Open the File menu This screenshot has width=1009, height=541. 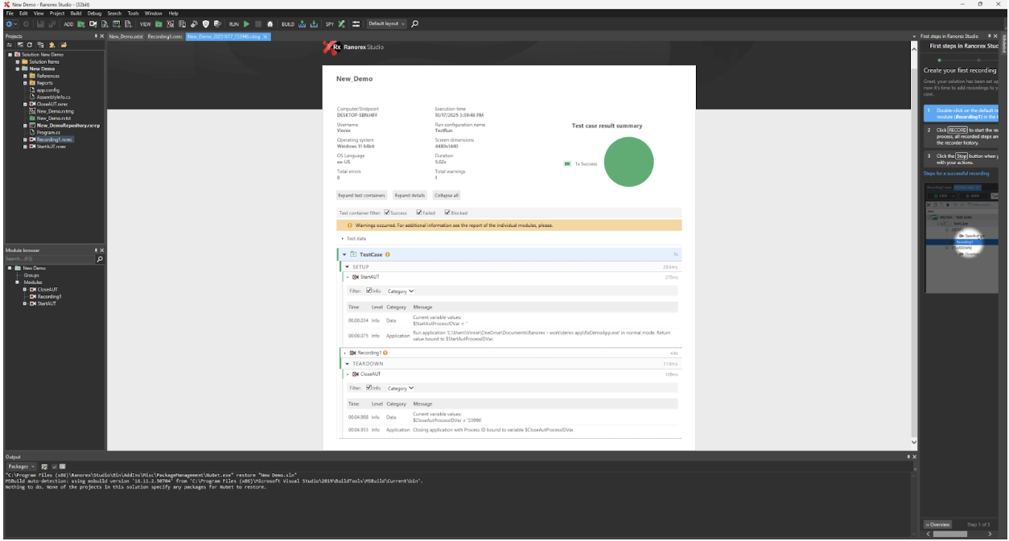(x=10, y=13)
